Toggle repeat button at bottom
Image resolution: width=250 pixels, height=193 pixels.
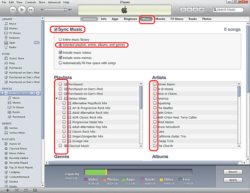click(26, 190)
